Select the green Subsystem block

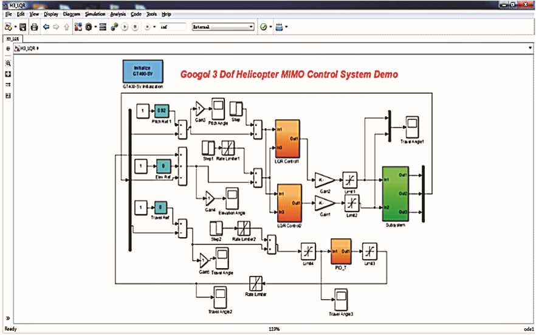396,194
